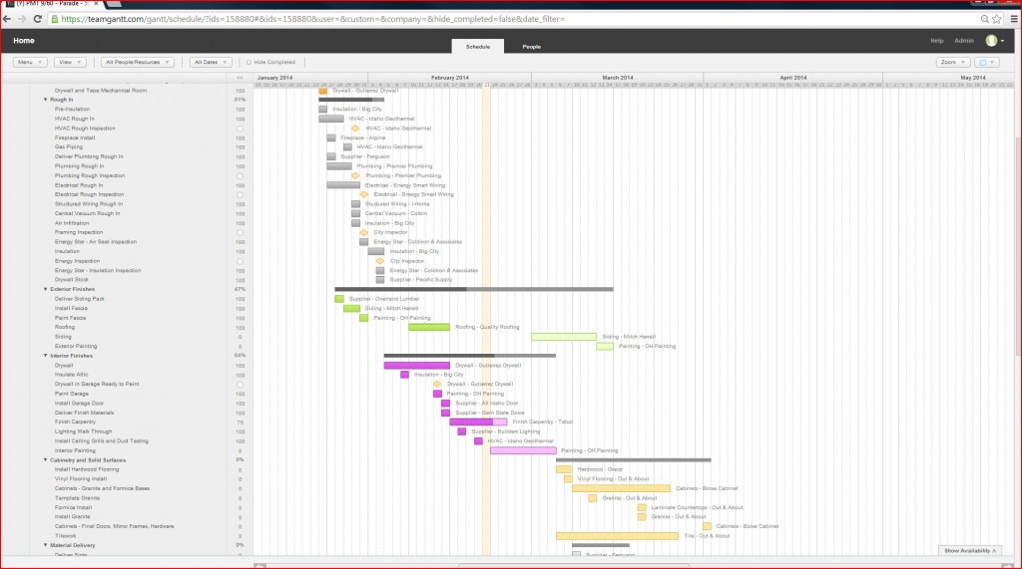1022x569 pixels.
Task: Select Exterior Finishes summary bar
Action: [474, 289]
